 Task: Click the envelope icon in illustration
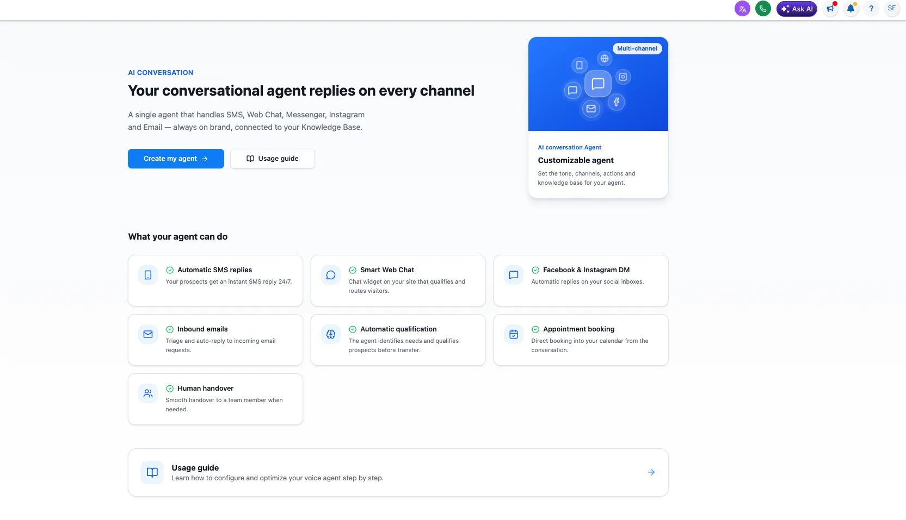(591, 109)
